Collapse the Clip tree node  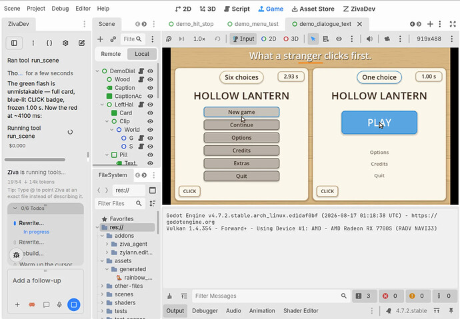pyautogui.click(x=107, y=121)
